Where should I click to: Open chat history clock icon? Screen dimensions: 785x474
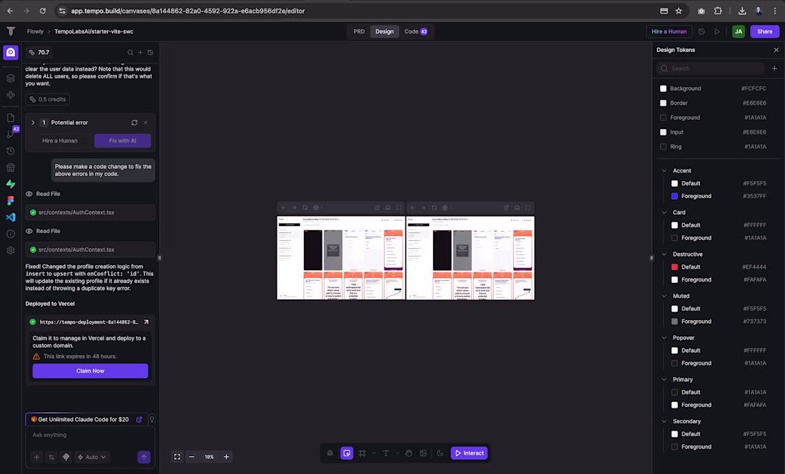150,52
